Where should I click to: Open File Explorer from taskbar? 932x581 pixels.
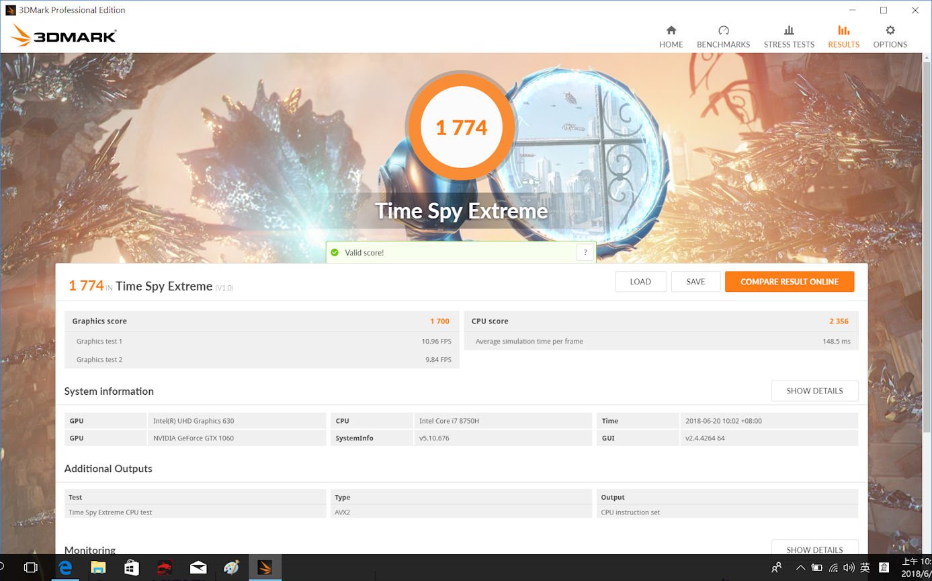pos(98,568)
